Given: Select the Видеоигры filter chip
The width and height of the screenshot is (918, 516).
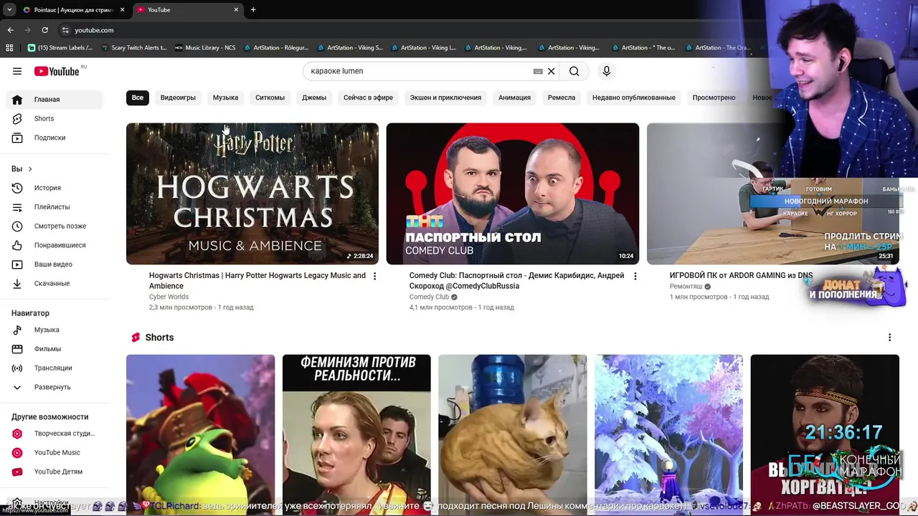Looking at the screenshot, I should (178, 97).
